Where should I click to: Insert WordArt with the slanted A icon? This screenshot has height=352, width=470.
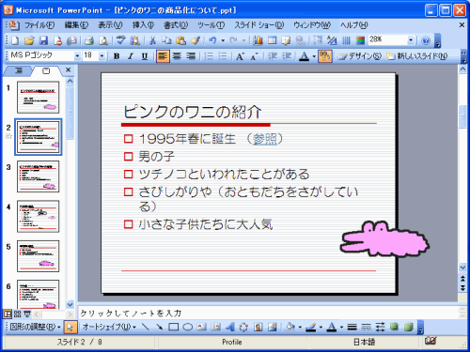(x=230, y=327)
